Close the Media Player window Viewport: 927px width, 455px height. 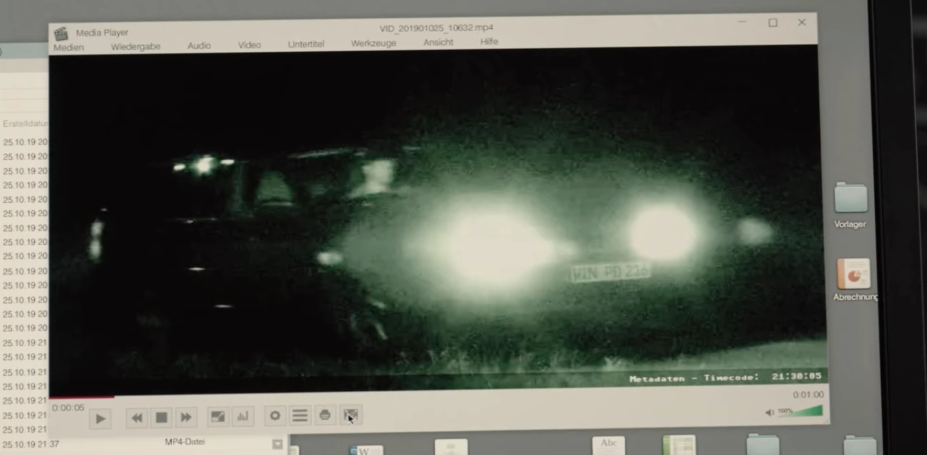pos(801,22)
